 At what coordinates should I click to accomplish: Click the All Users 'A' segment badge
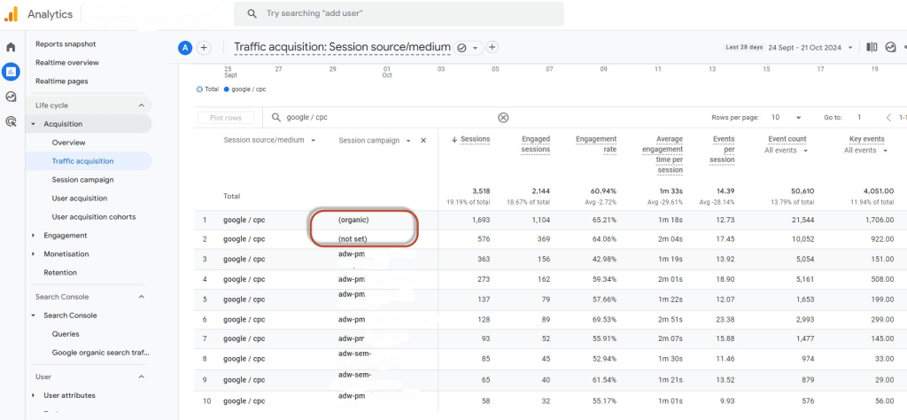point(185,48)
